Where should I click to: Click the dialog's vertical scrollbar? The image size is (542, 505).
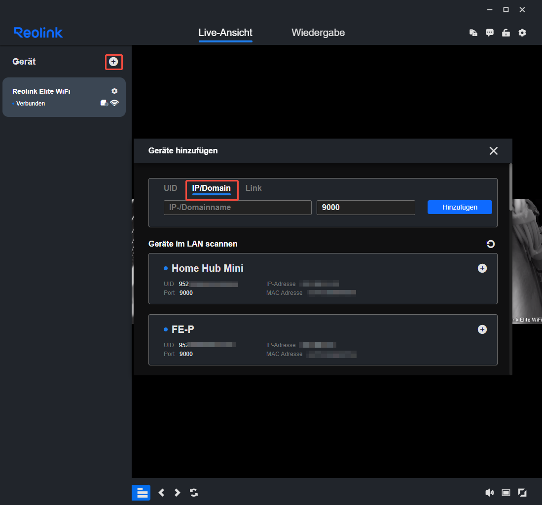click(510, 186)
